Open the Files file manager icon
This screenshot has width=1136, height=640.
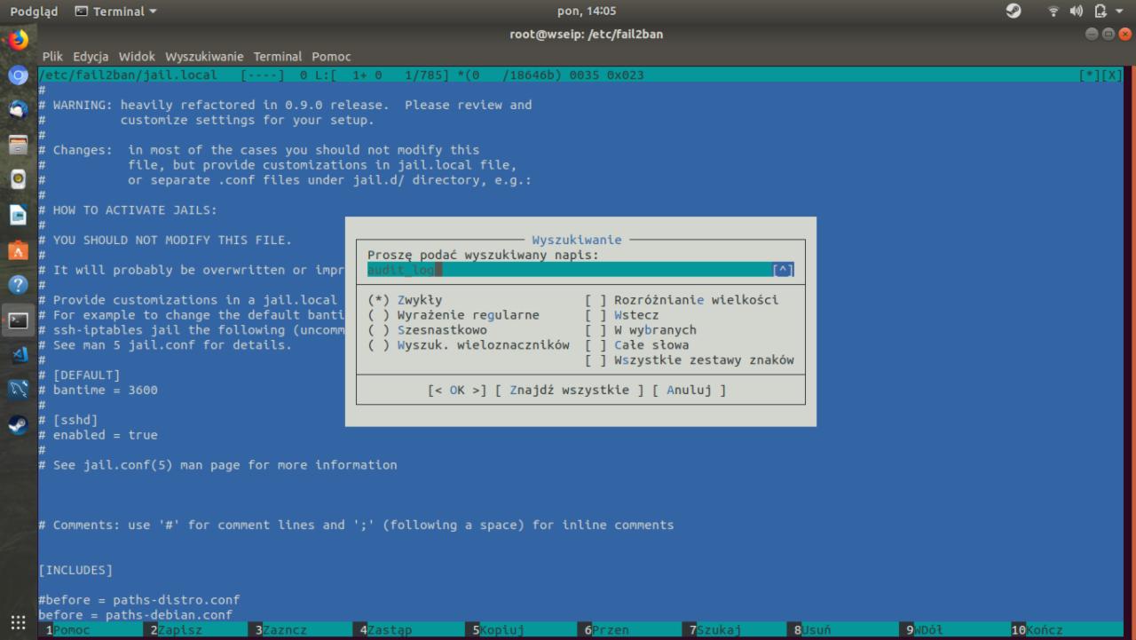point(17,145)
